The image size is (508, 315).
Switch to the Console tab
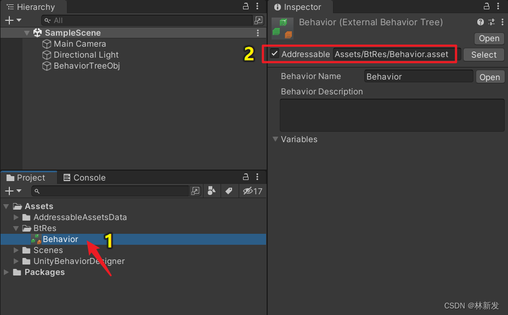pyautogui.click(x=84, y=178)
